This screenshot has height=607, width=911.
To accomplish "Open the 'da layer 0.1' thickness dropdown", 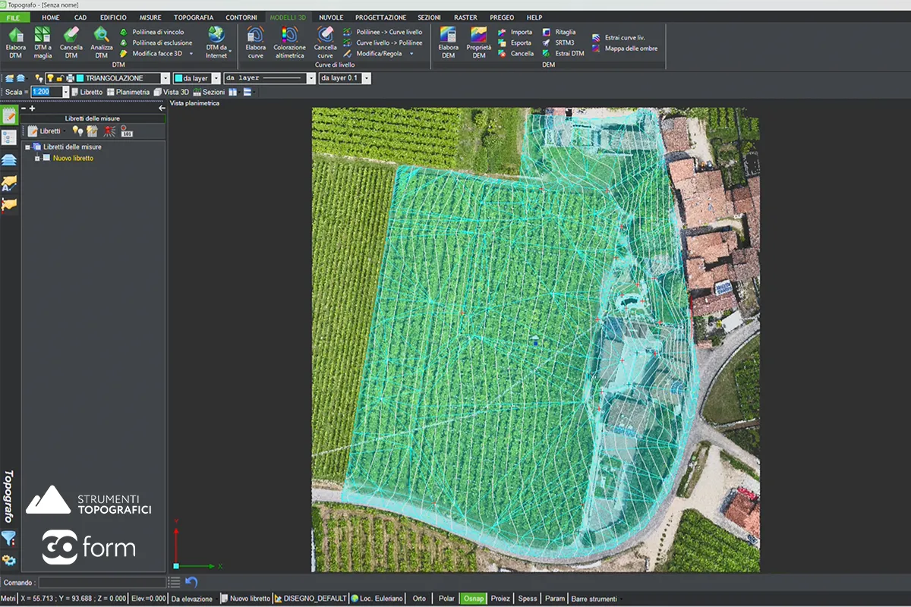I will click(x=367, y=78).
